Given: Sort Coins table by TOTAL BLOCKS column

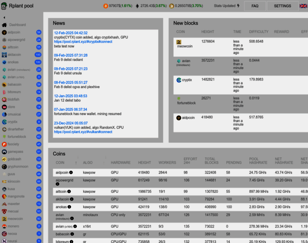Looking at the screenshot, I should click(x=212, y=161).
